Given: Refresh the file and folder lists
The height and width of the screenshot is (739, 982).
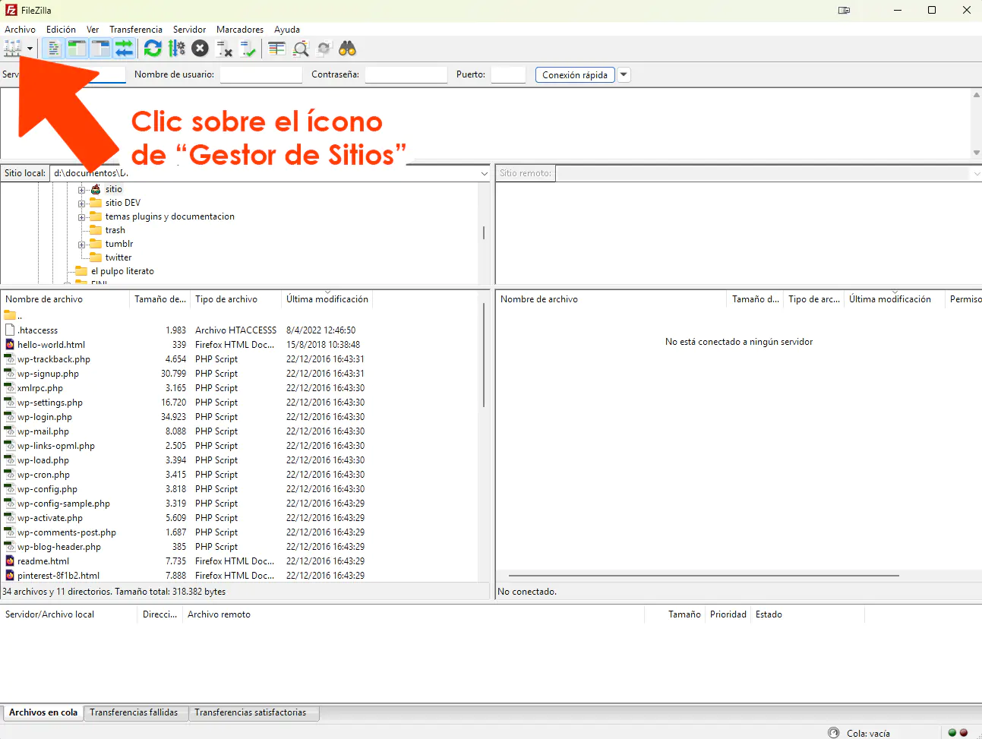Looking at the screenshot, I should [153, 47].
